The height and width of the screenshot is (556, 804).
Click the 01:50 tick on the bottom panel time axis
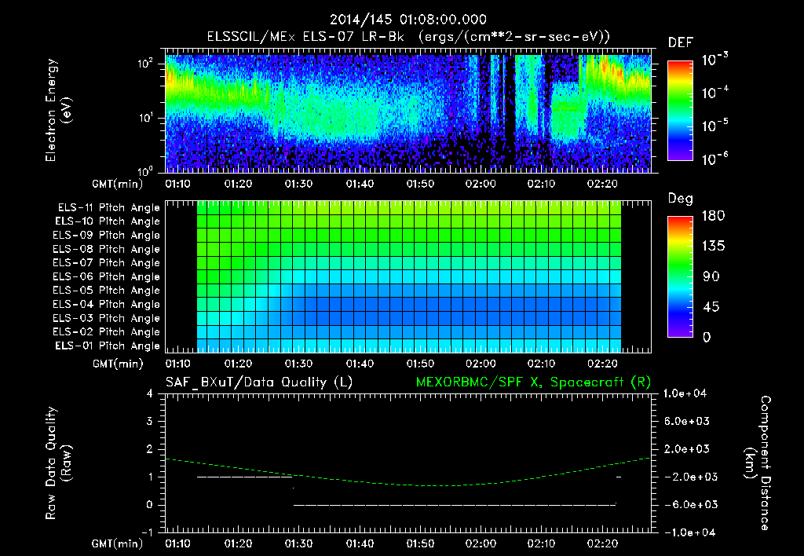(x=420, y=543)
